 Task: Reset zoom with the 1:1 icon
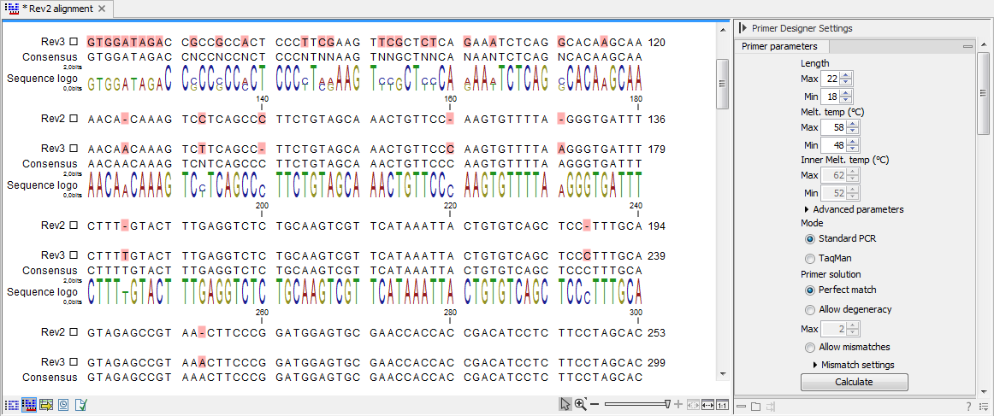(723, 405)
